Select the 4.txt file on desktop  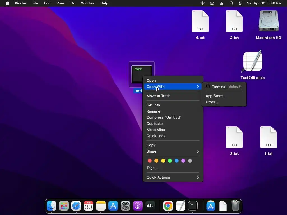(x=200, y=21)
